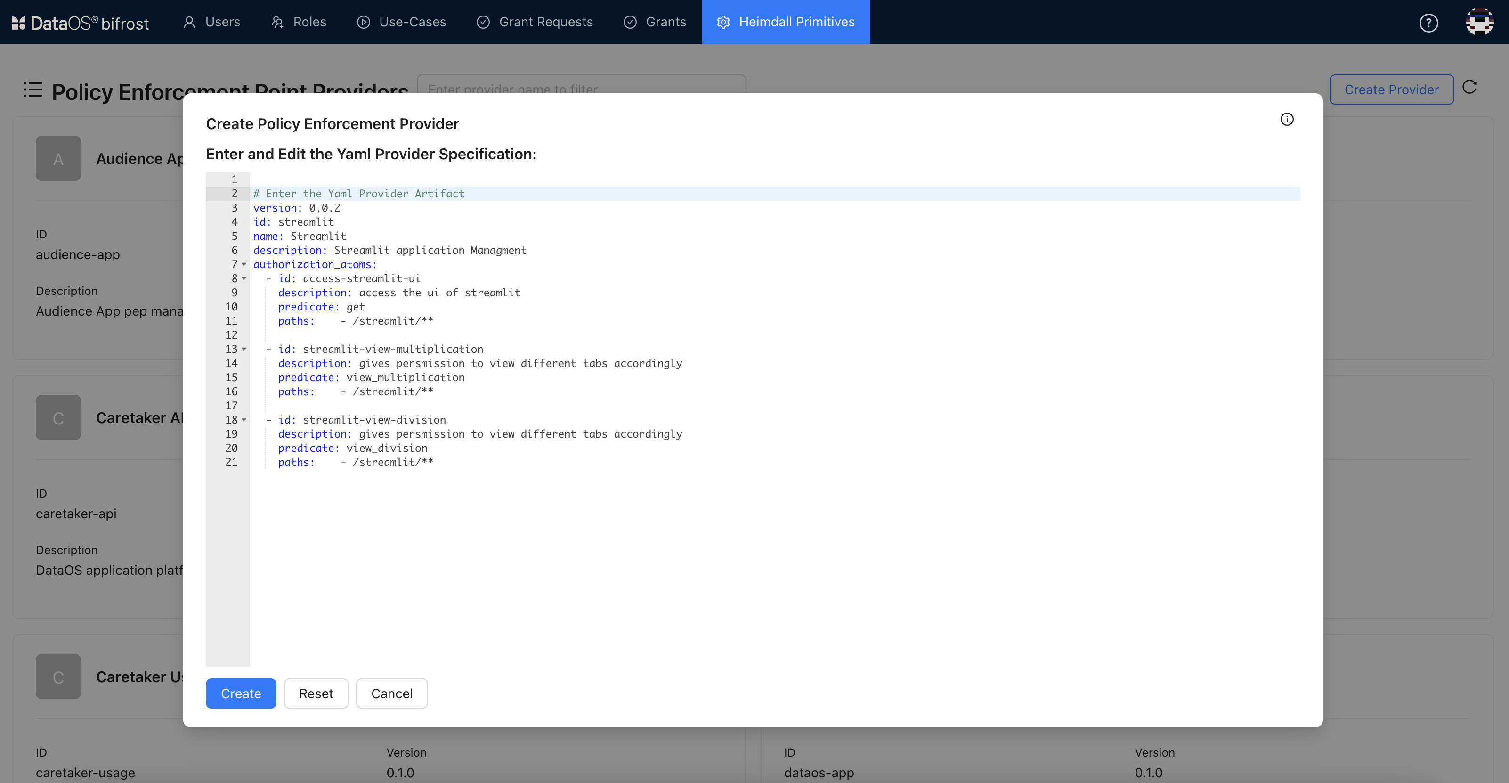Click 'dataos-app' ID text

tap(819, 773)
